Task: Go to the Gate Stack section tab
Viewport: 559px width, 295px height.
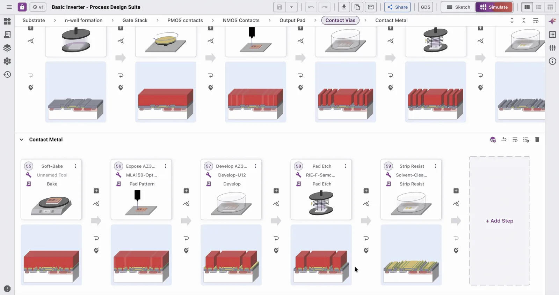Action: [135, 20]
